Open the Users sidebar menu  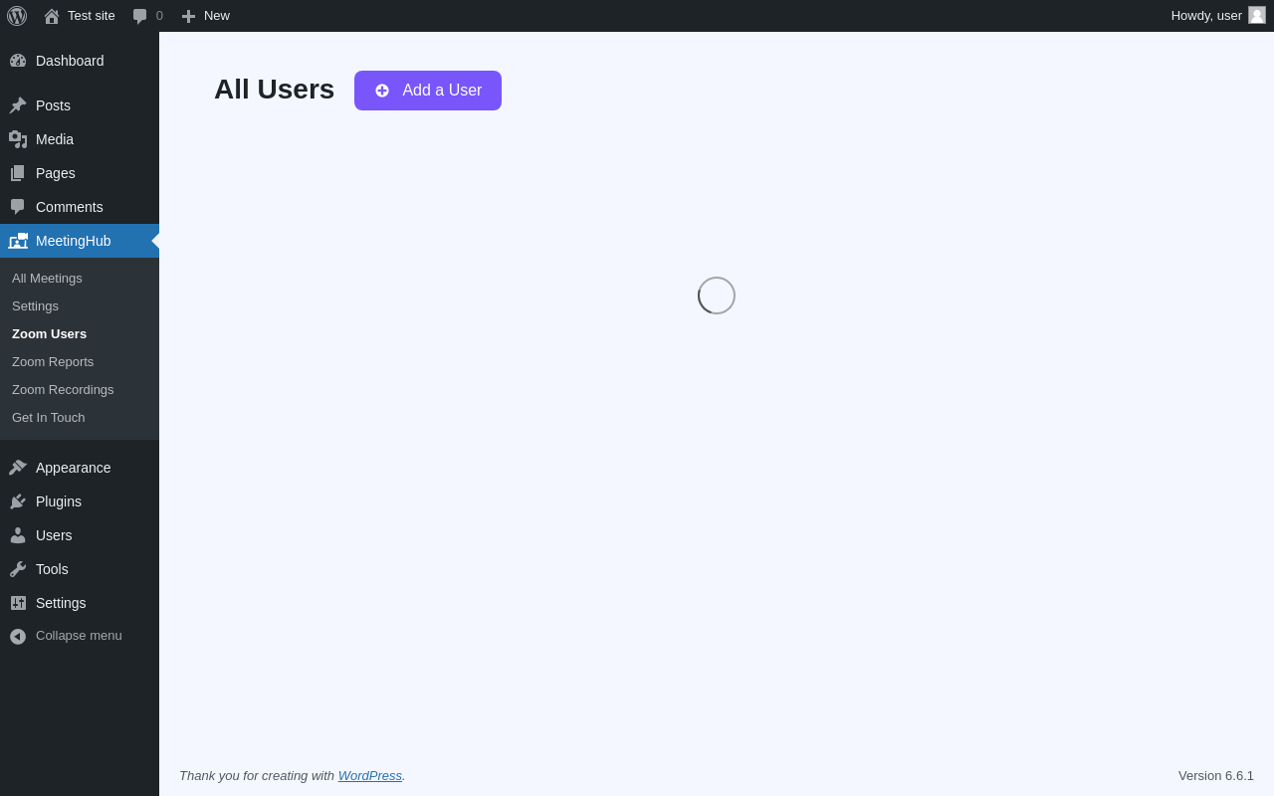(x=80, y=535)
